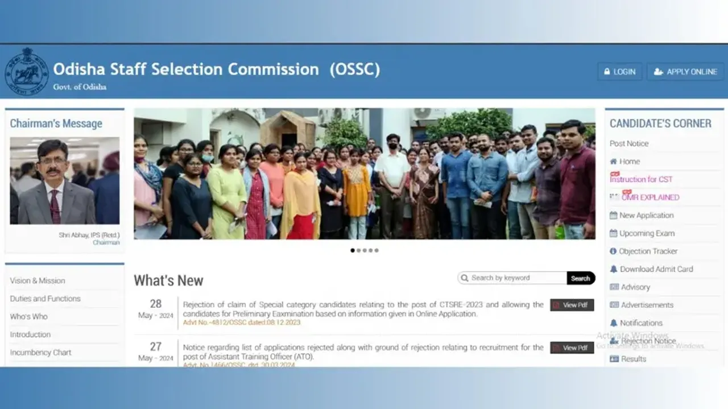Image resolution: width=728 pixels, height=409 pixels.
Task: Open the Vision & Mission menu item
Action: (37, 280)
